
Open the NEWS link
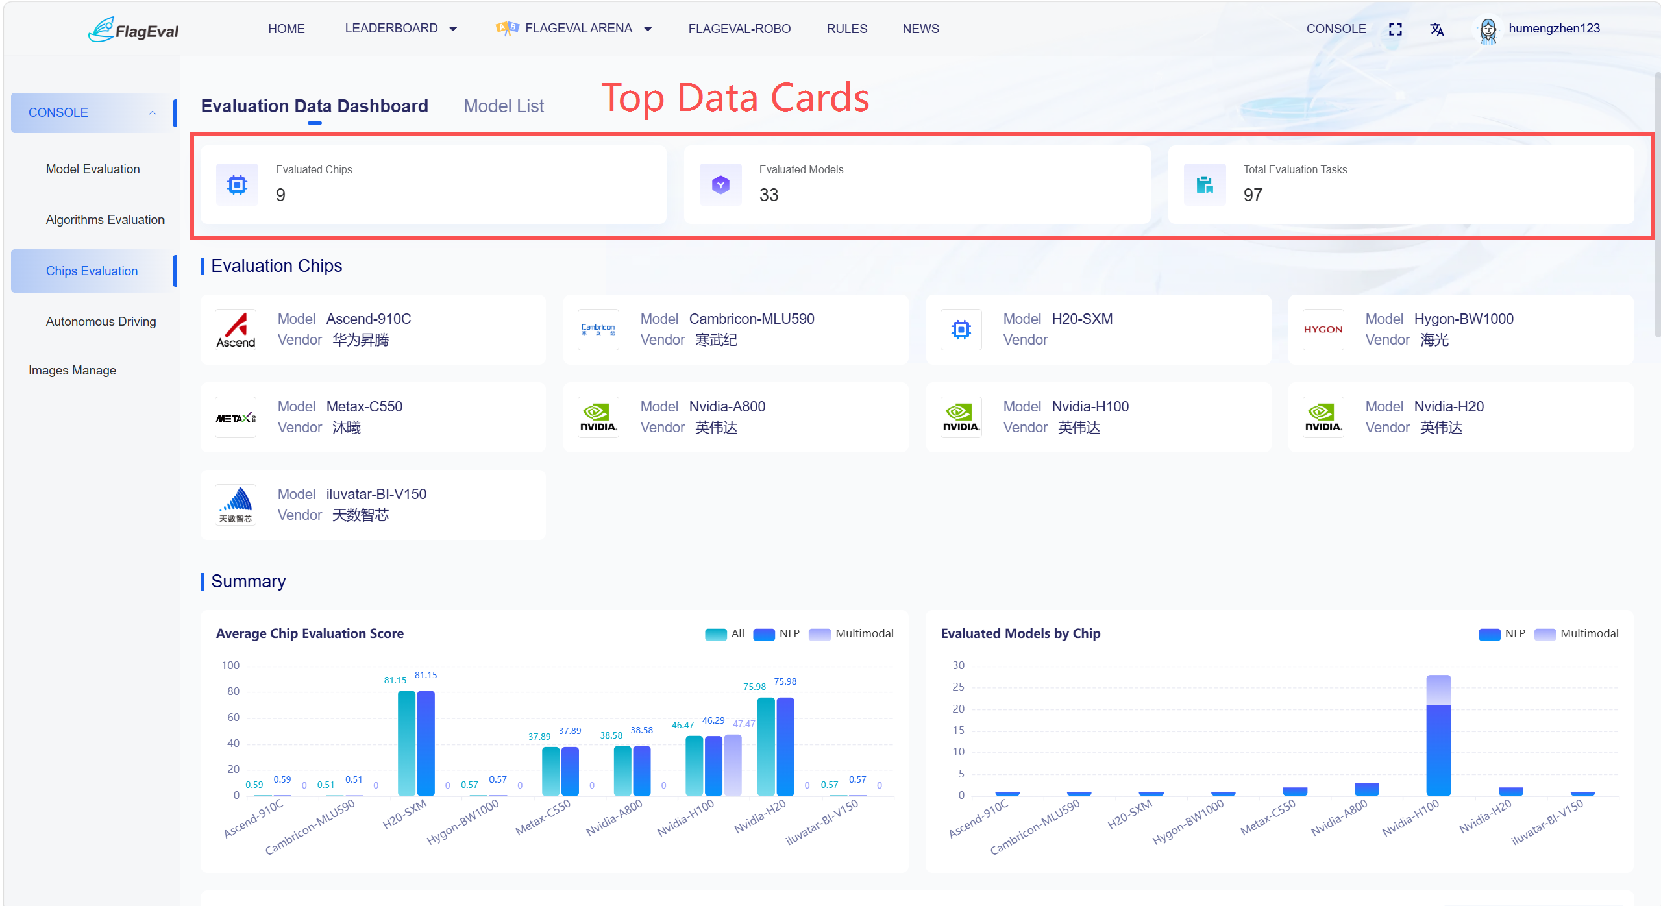tap(920, 29)
